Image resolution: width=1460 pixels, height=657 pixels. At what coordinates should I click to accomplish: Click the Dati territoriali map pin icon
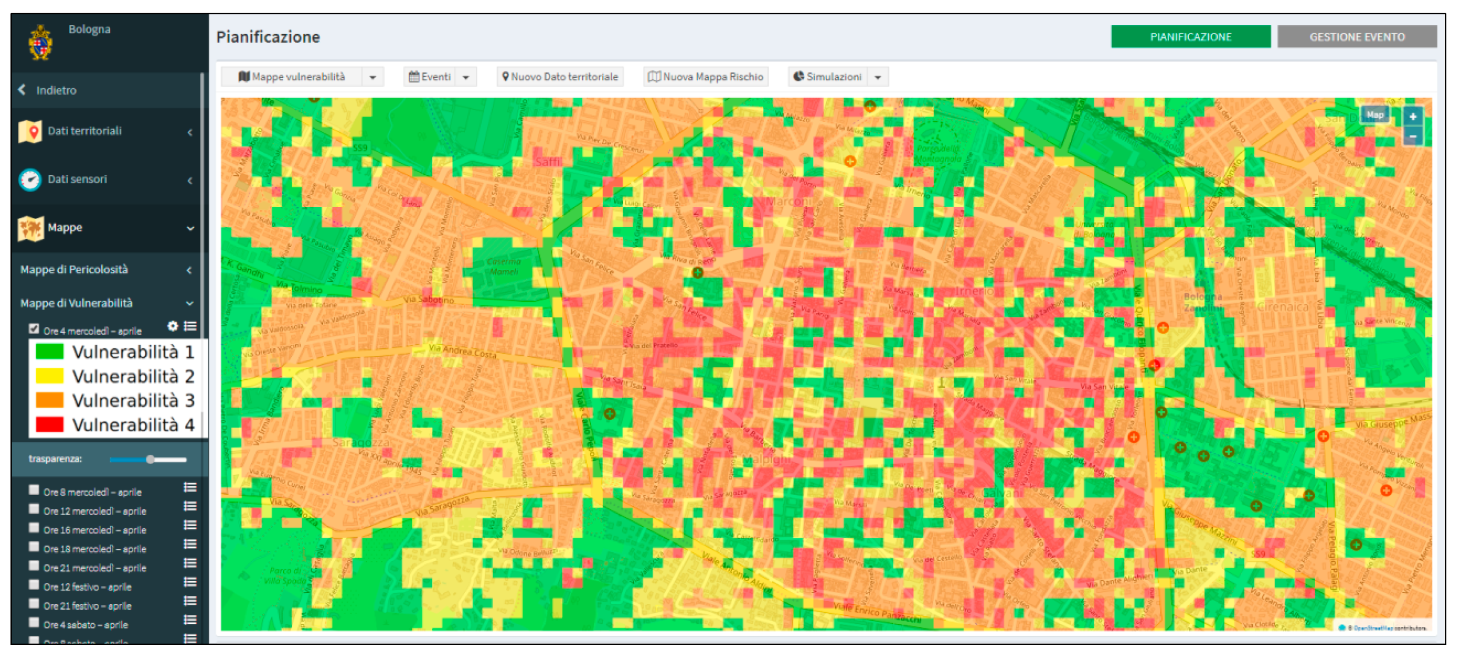(x=30, y=131)
